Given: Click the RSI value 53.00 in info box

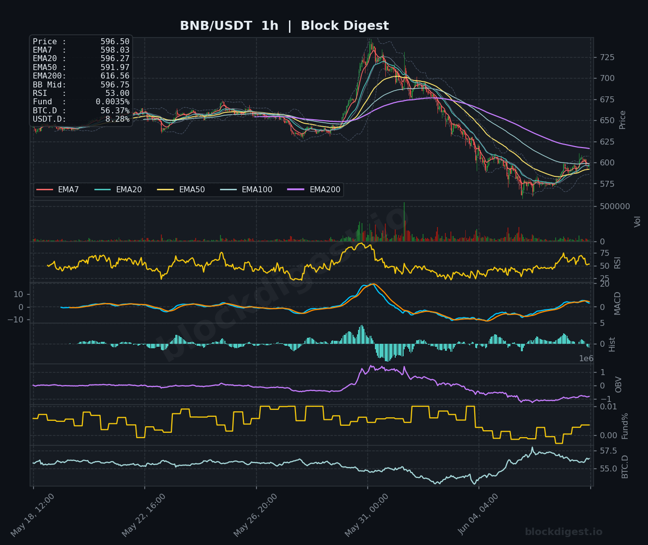Looking at the screenshot, I should (117, 93).
